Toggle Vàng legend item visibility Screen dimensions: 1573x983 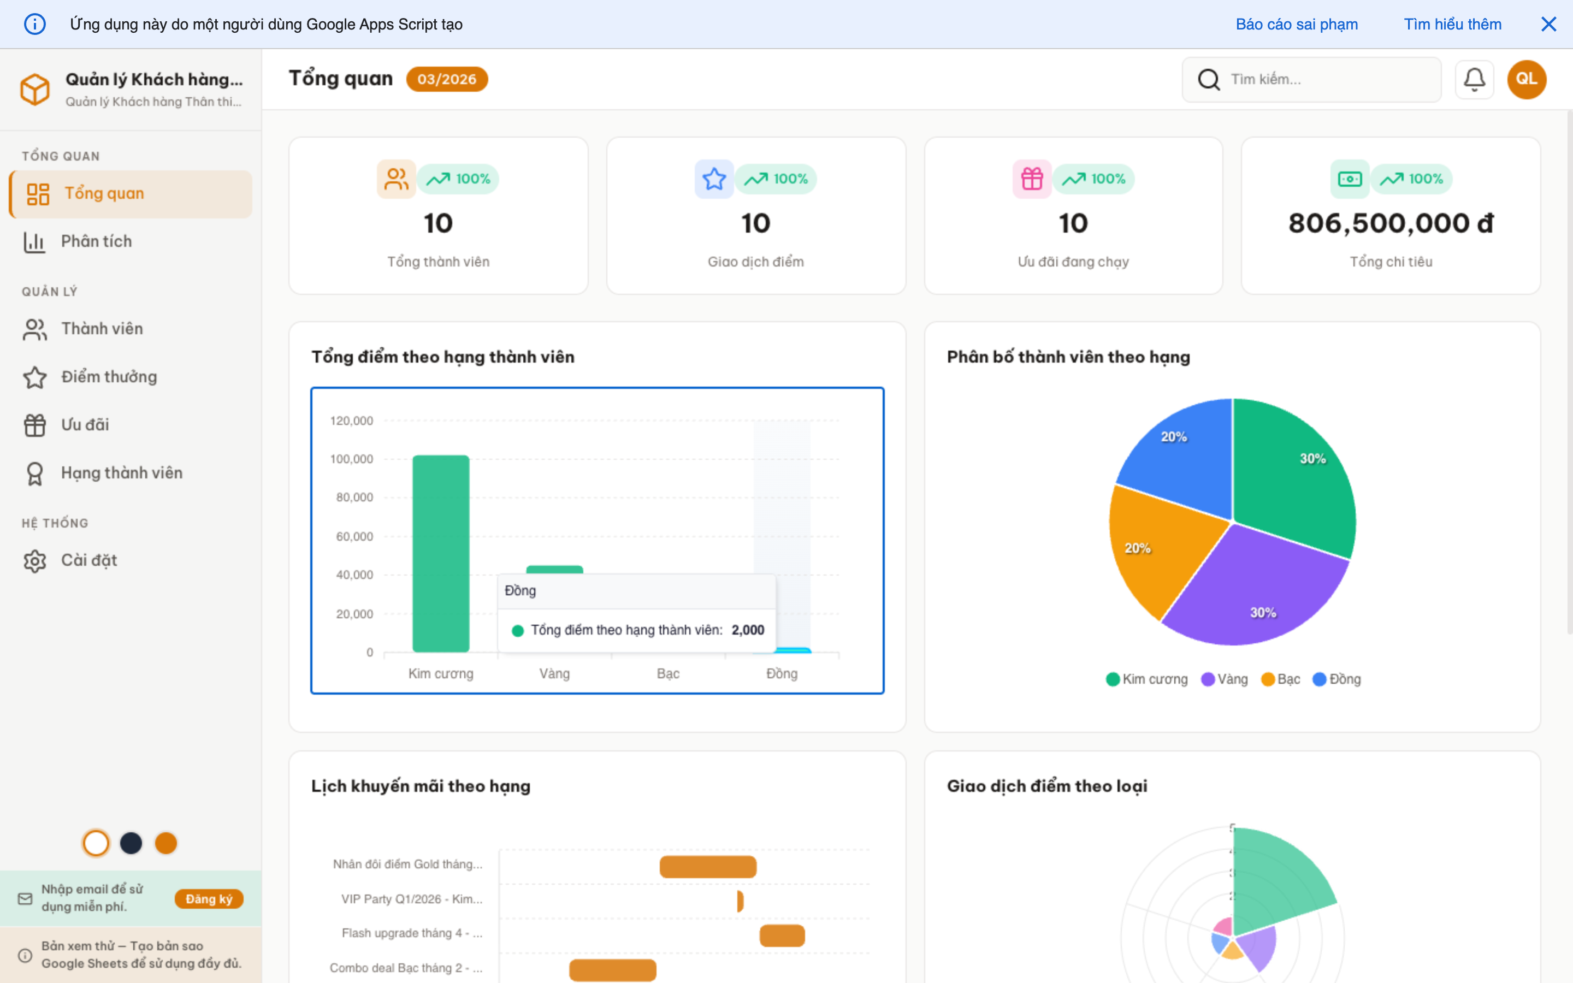[x=1225, y=679]
